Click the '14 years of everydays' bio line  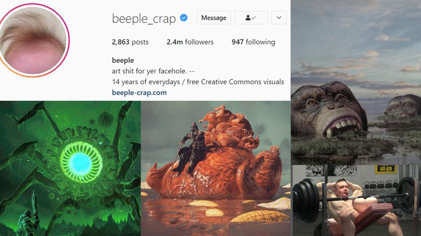tap(198, 81)
